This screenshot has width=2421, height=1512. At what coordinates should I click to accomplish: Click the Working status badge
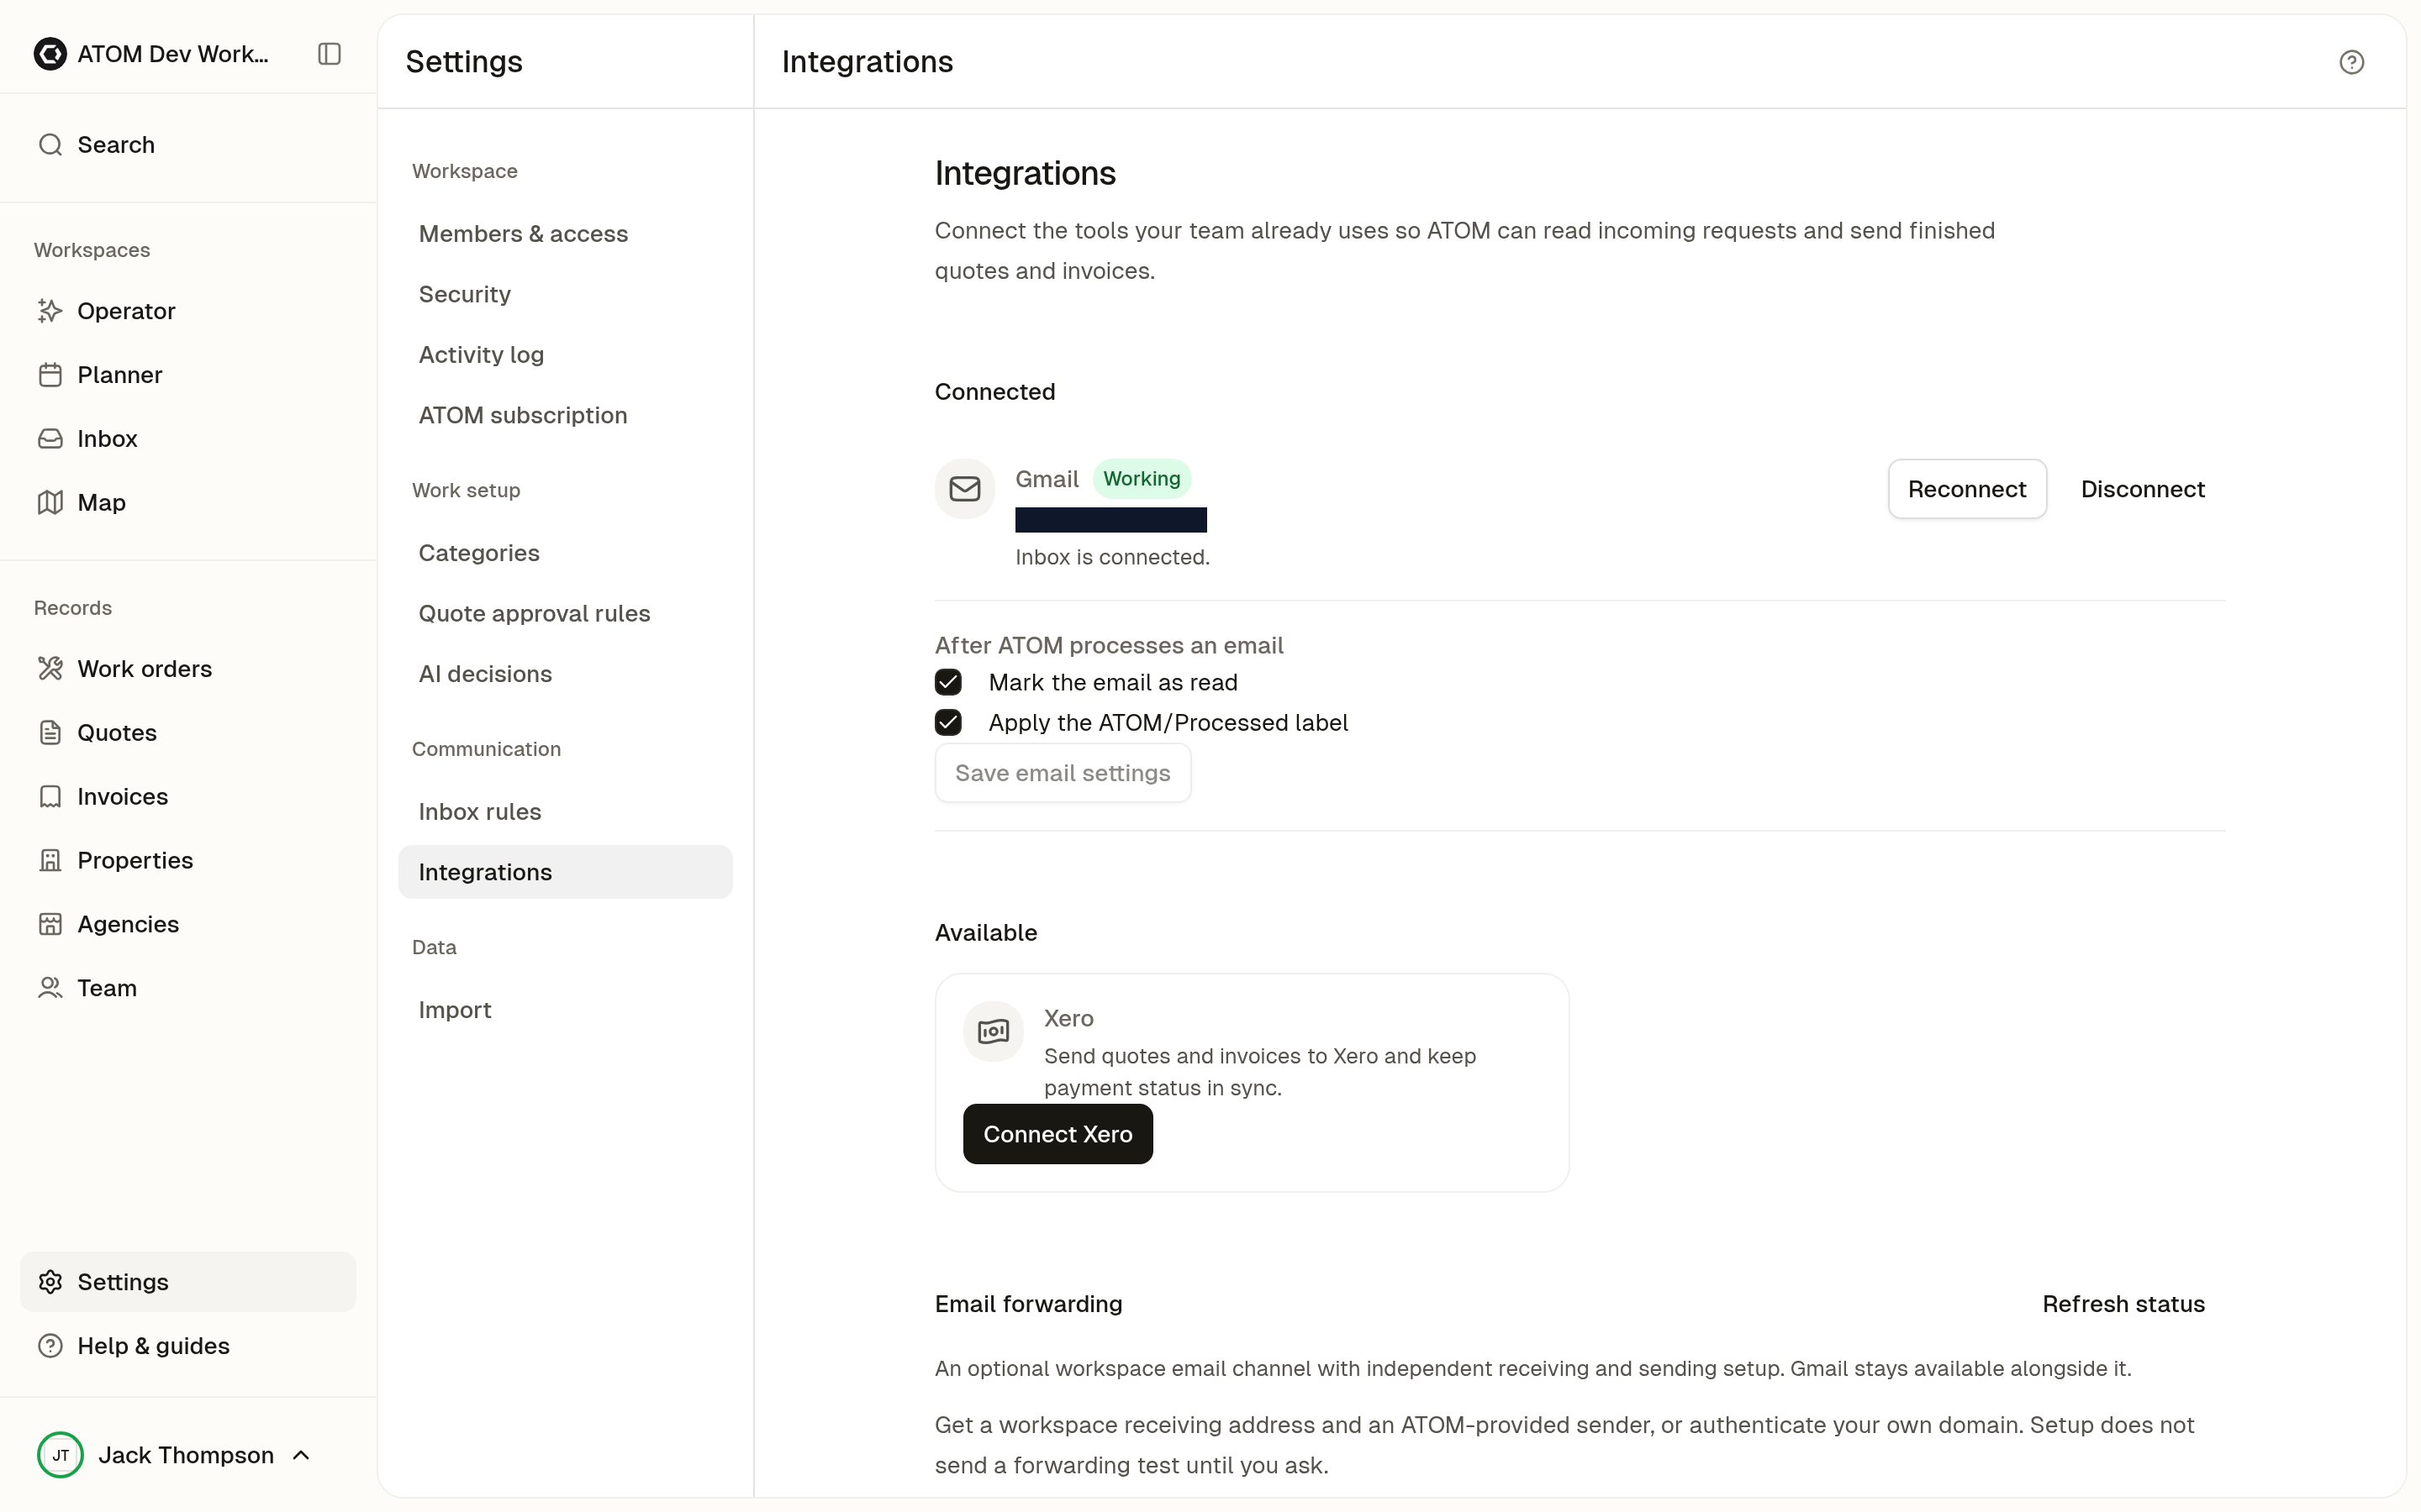[x=1142, y=479]
